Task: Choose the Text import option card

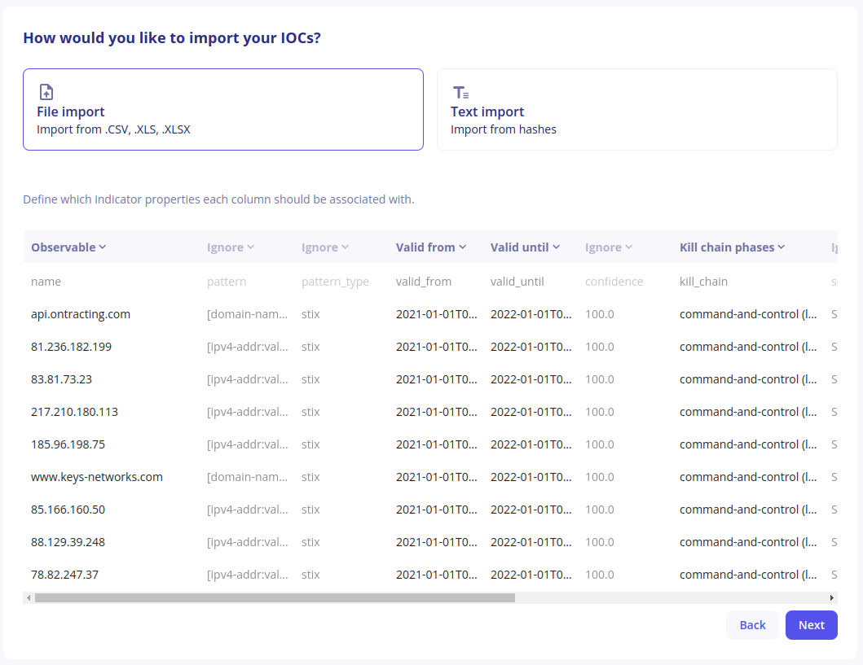Action: 636,110
